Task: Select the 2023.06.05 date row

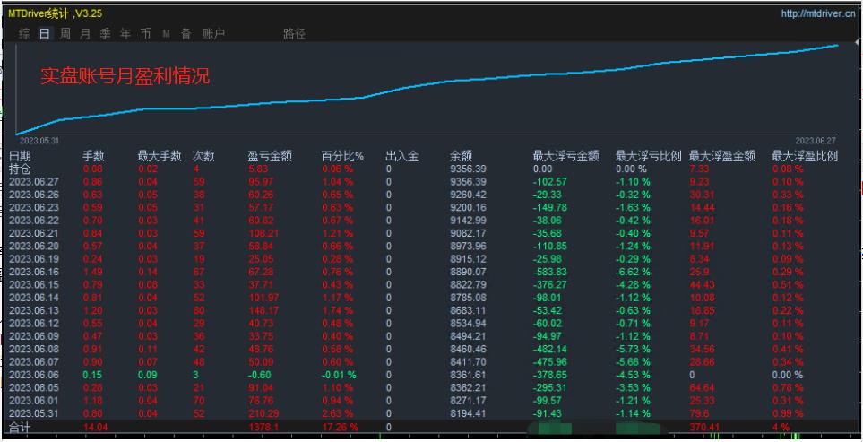Action: [33, 387]
